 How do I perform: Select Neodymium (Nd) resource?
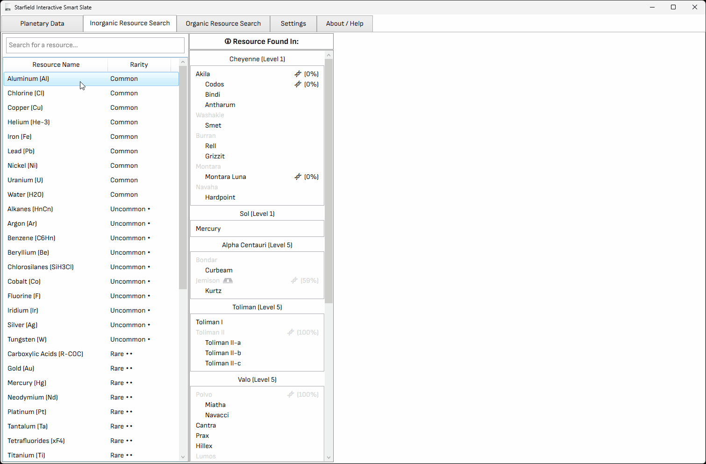[x=91, y=397]
